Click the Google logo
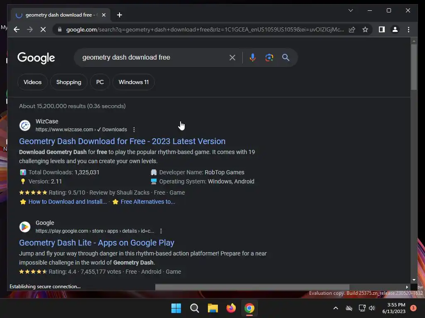 (x=36, y=58)
